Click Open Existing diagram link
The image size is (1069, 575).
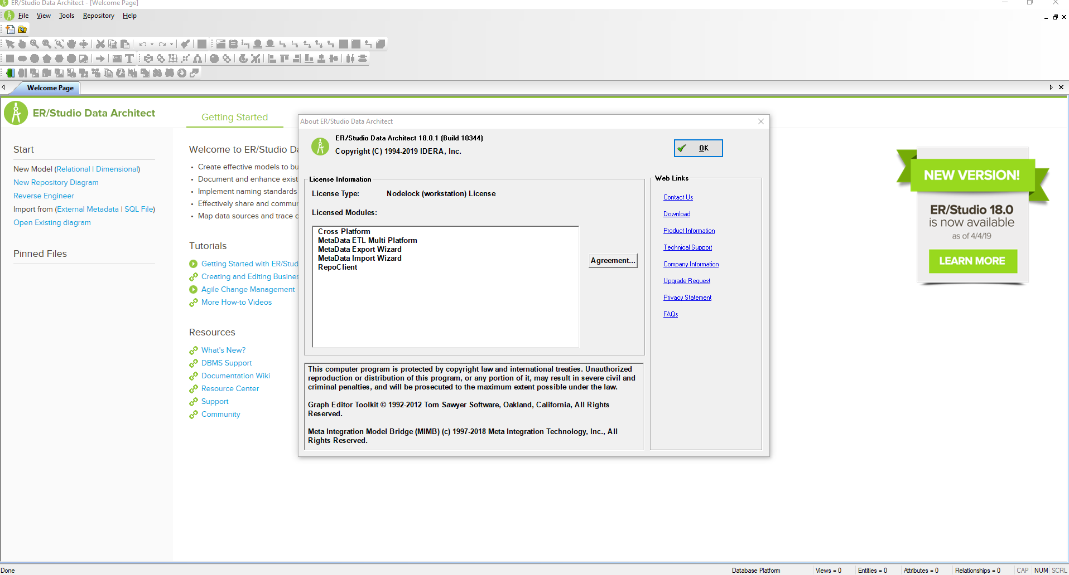(x=52, y=222)
